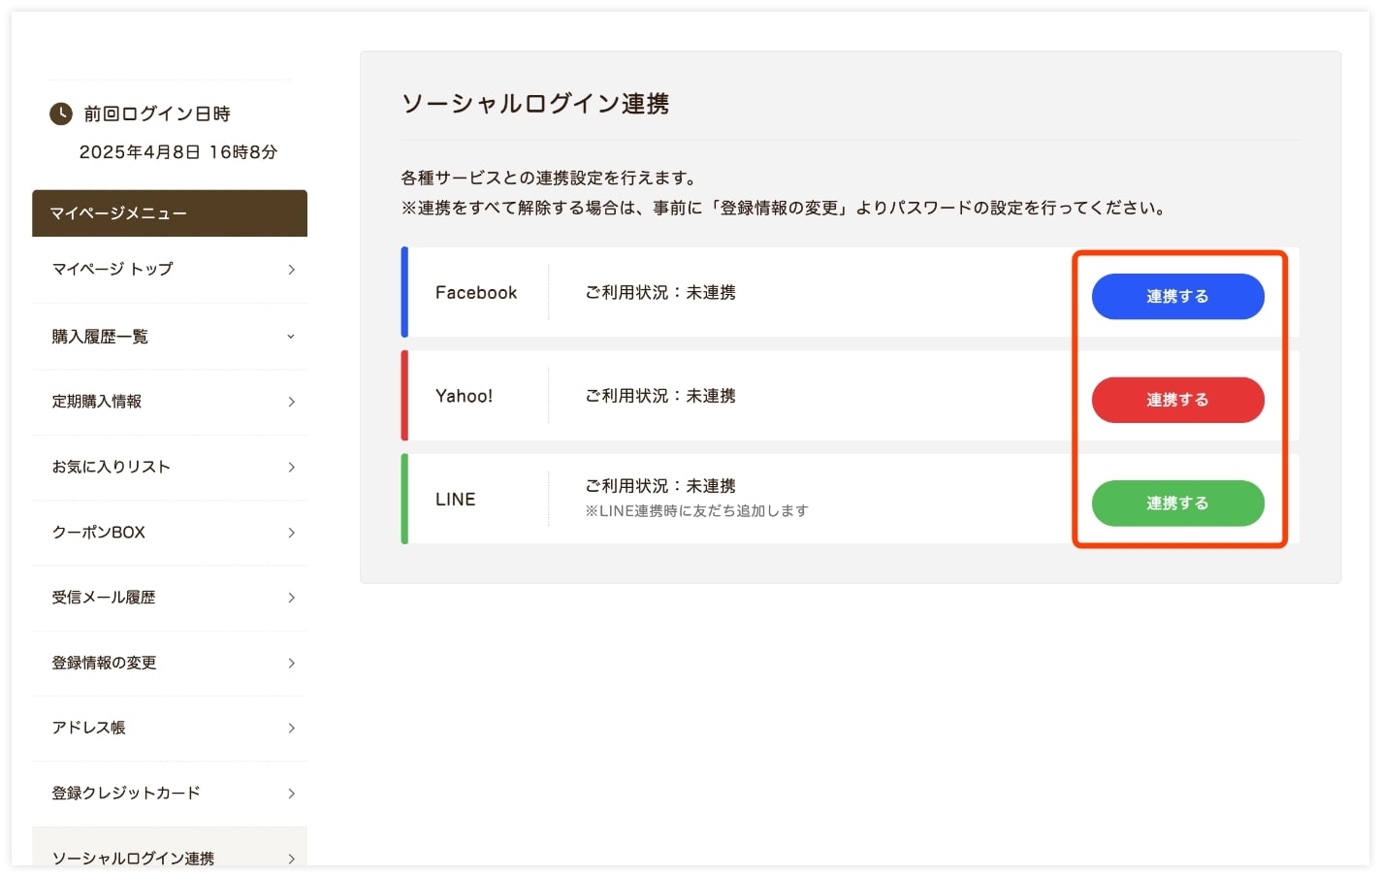Click the LINE ご利用状況：未連携 status
This screenshot has height=877, width=1381.
pyautogui.click(x=660, y=486)
